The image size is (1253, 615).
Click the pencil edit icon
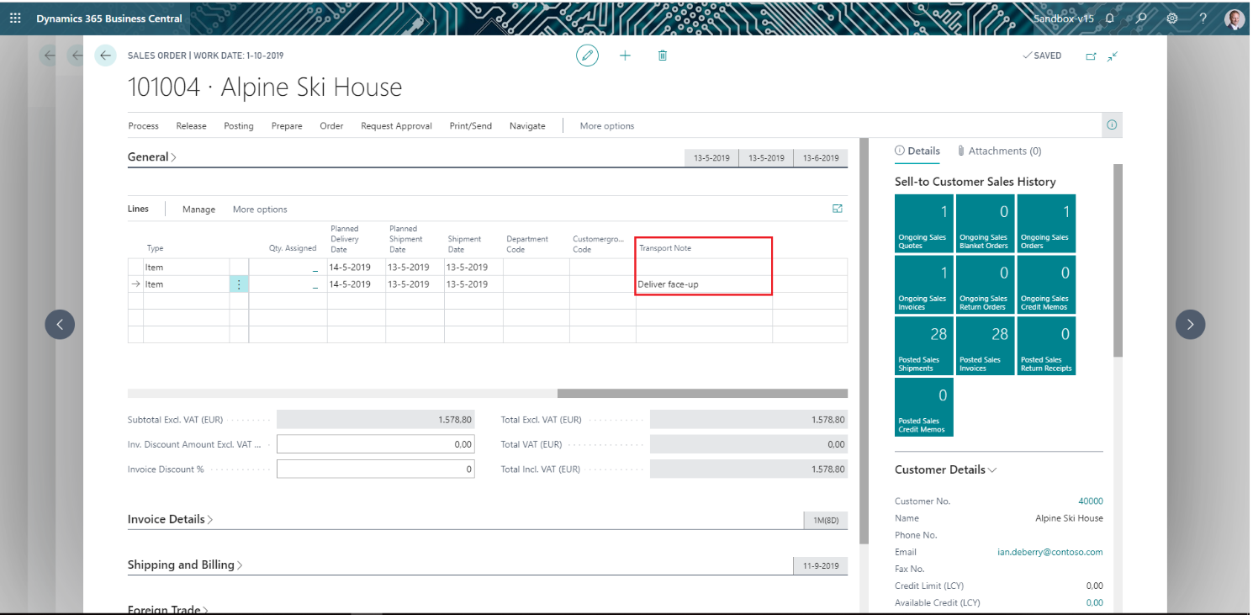coord(587,56)
